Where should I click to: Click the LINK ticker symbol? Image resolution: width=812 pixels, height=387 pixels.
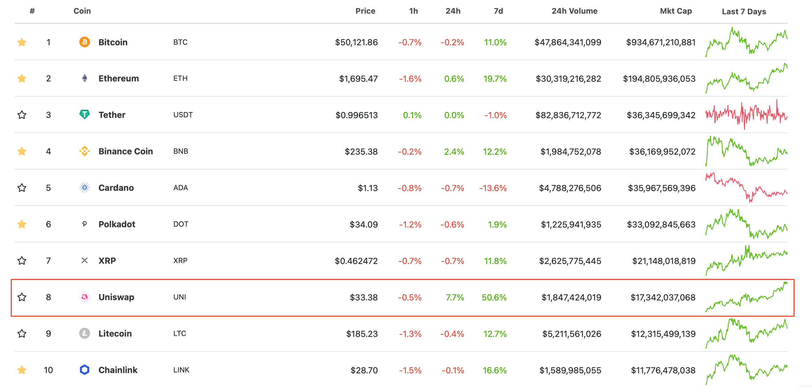point(181,370)
